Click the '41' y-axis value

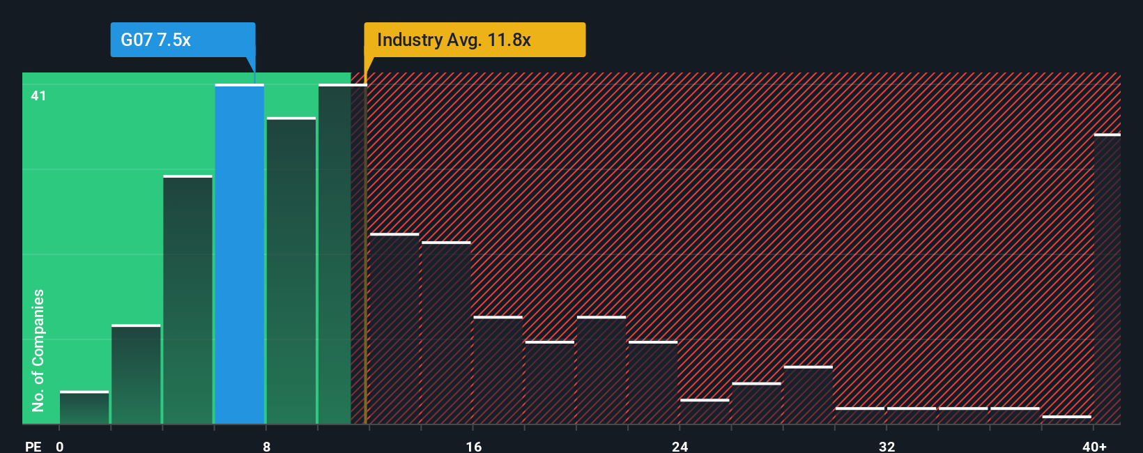pos(38,95)
